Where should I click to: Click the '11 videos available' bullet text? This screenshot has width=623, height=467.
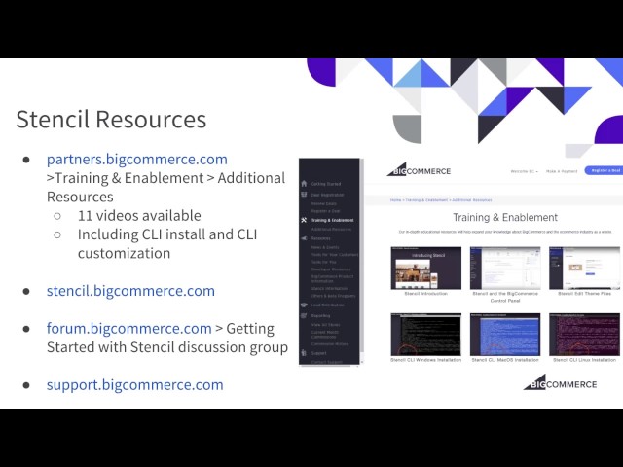(139, 216)
